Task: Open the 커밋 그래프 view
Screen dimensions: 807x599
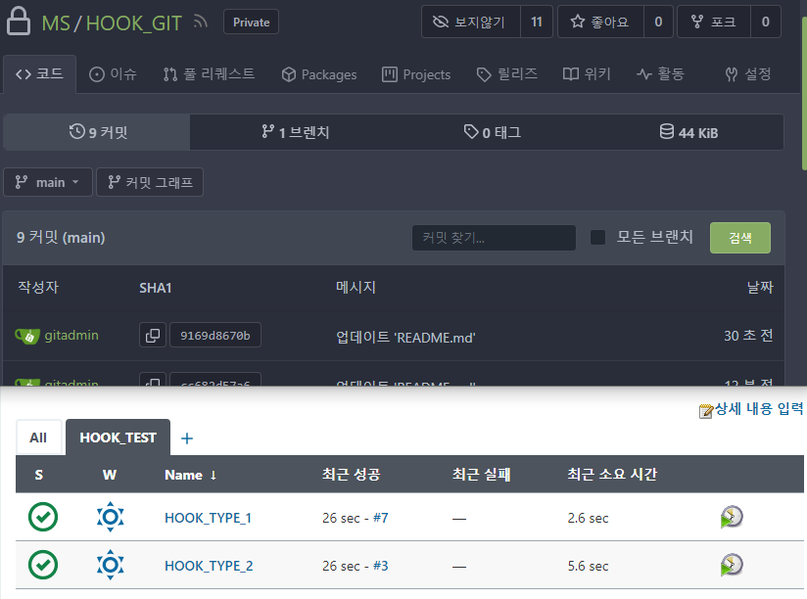Action: click(x=150, y=182)
